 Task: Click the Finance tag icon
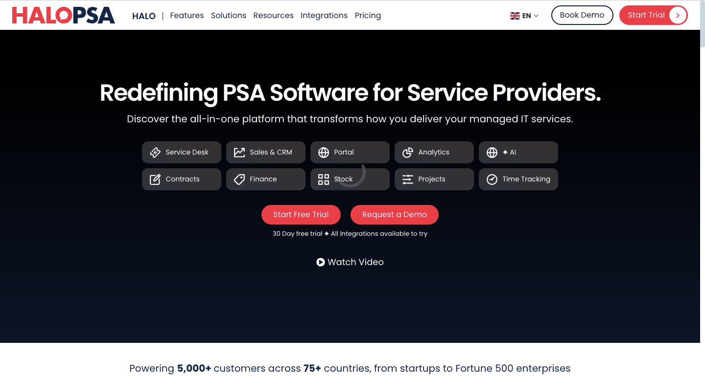pos(239,179)
